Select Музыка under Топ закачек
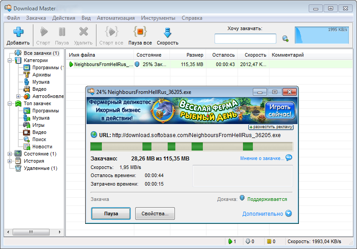This screenshot has width=357, height=249. [x=41, y=118]
